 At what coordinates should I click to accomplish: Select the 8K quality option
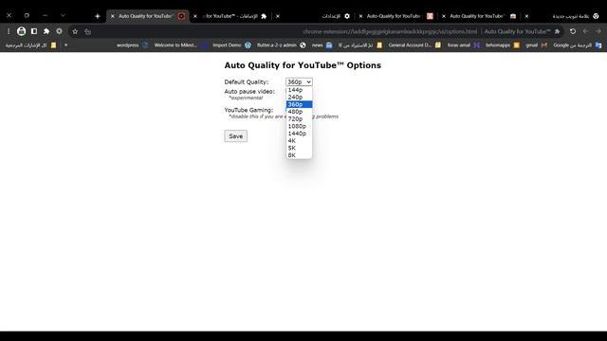click(x=300, y=155)
